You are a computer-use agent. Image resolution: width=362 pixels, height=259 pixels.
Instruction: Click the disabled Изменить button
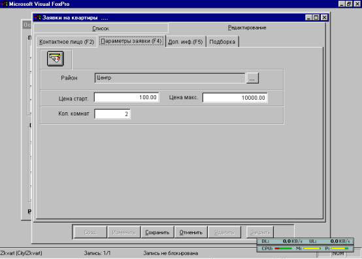pyautogui.click(x=123, y=232)
